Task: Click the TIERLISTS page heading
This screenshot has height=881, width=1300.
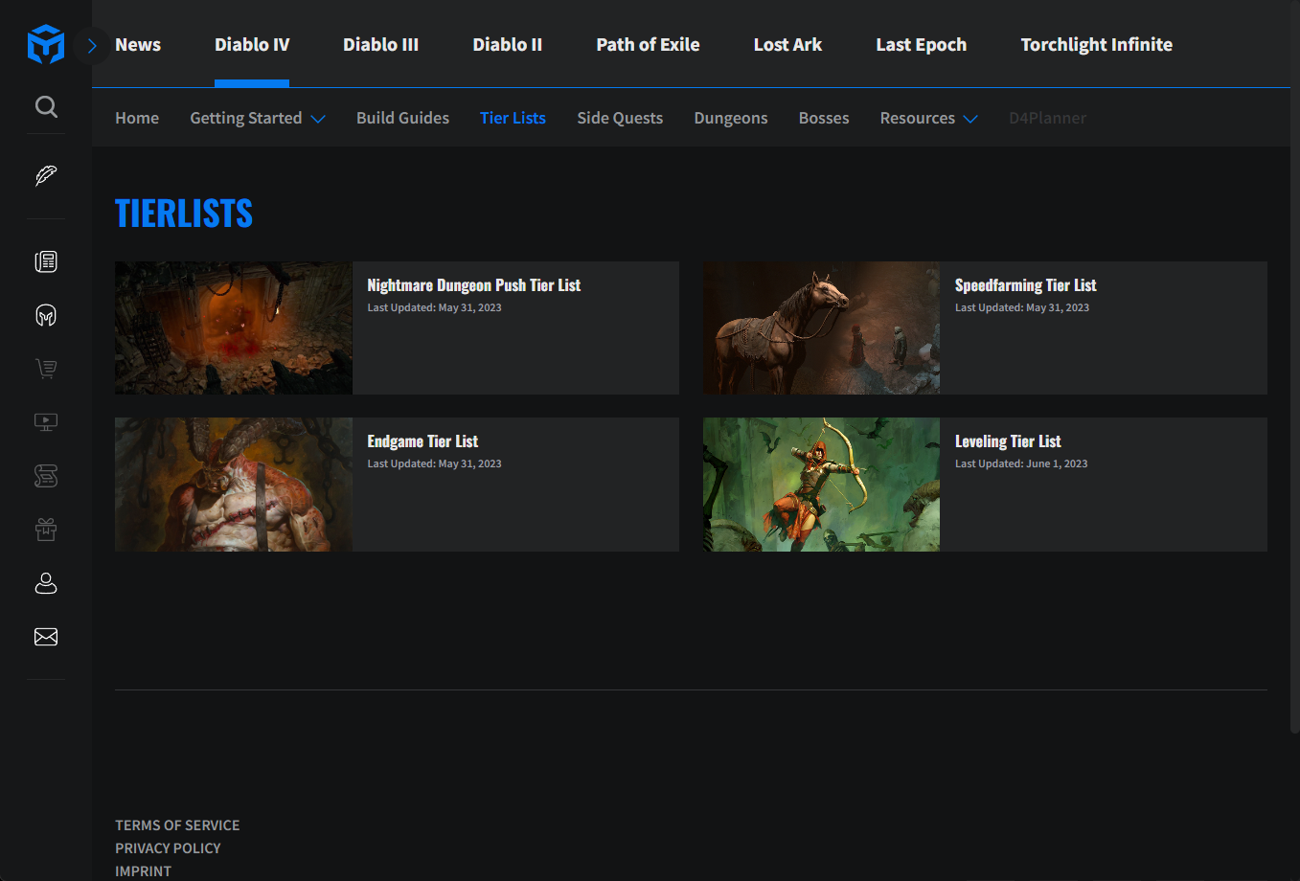Action: (184, 214)
